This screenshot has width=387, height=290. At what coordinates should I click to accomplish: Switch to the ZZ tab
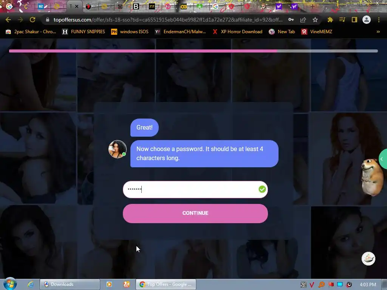(x=152, y=6)
